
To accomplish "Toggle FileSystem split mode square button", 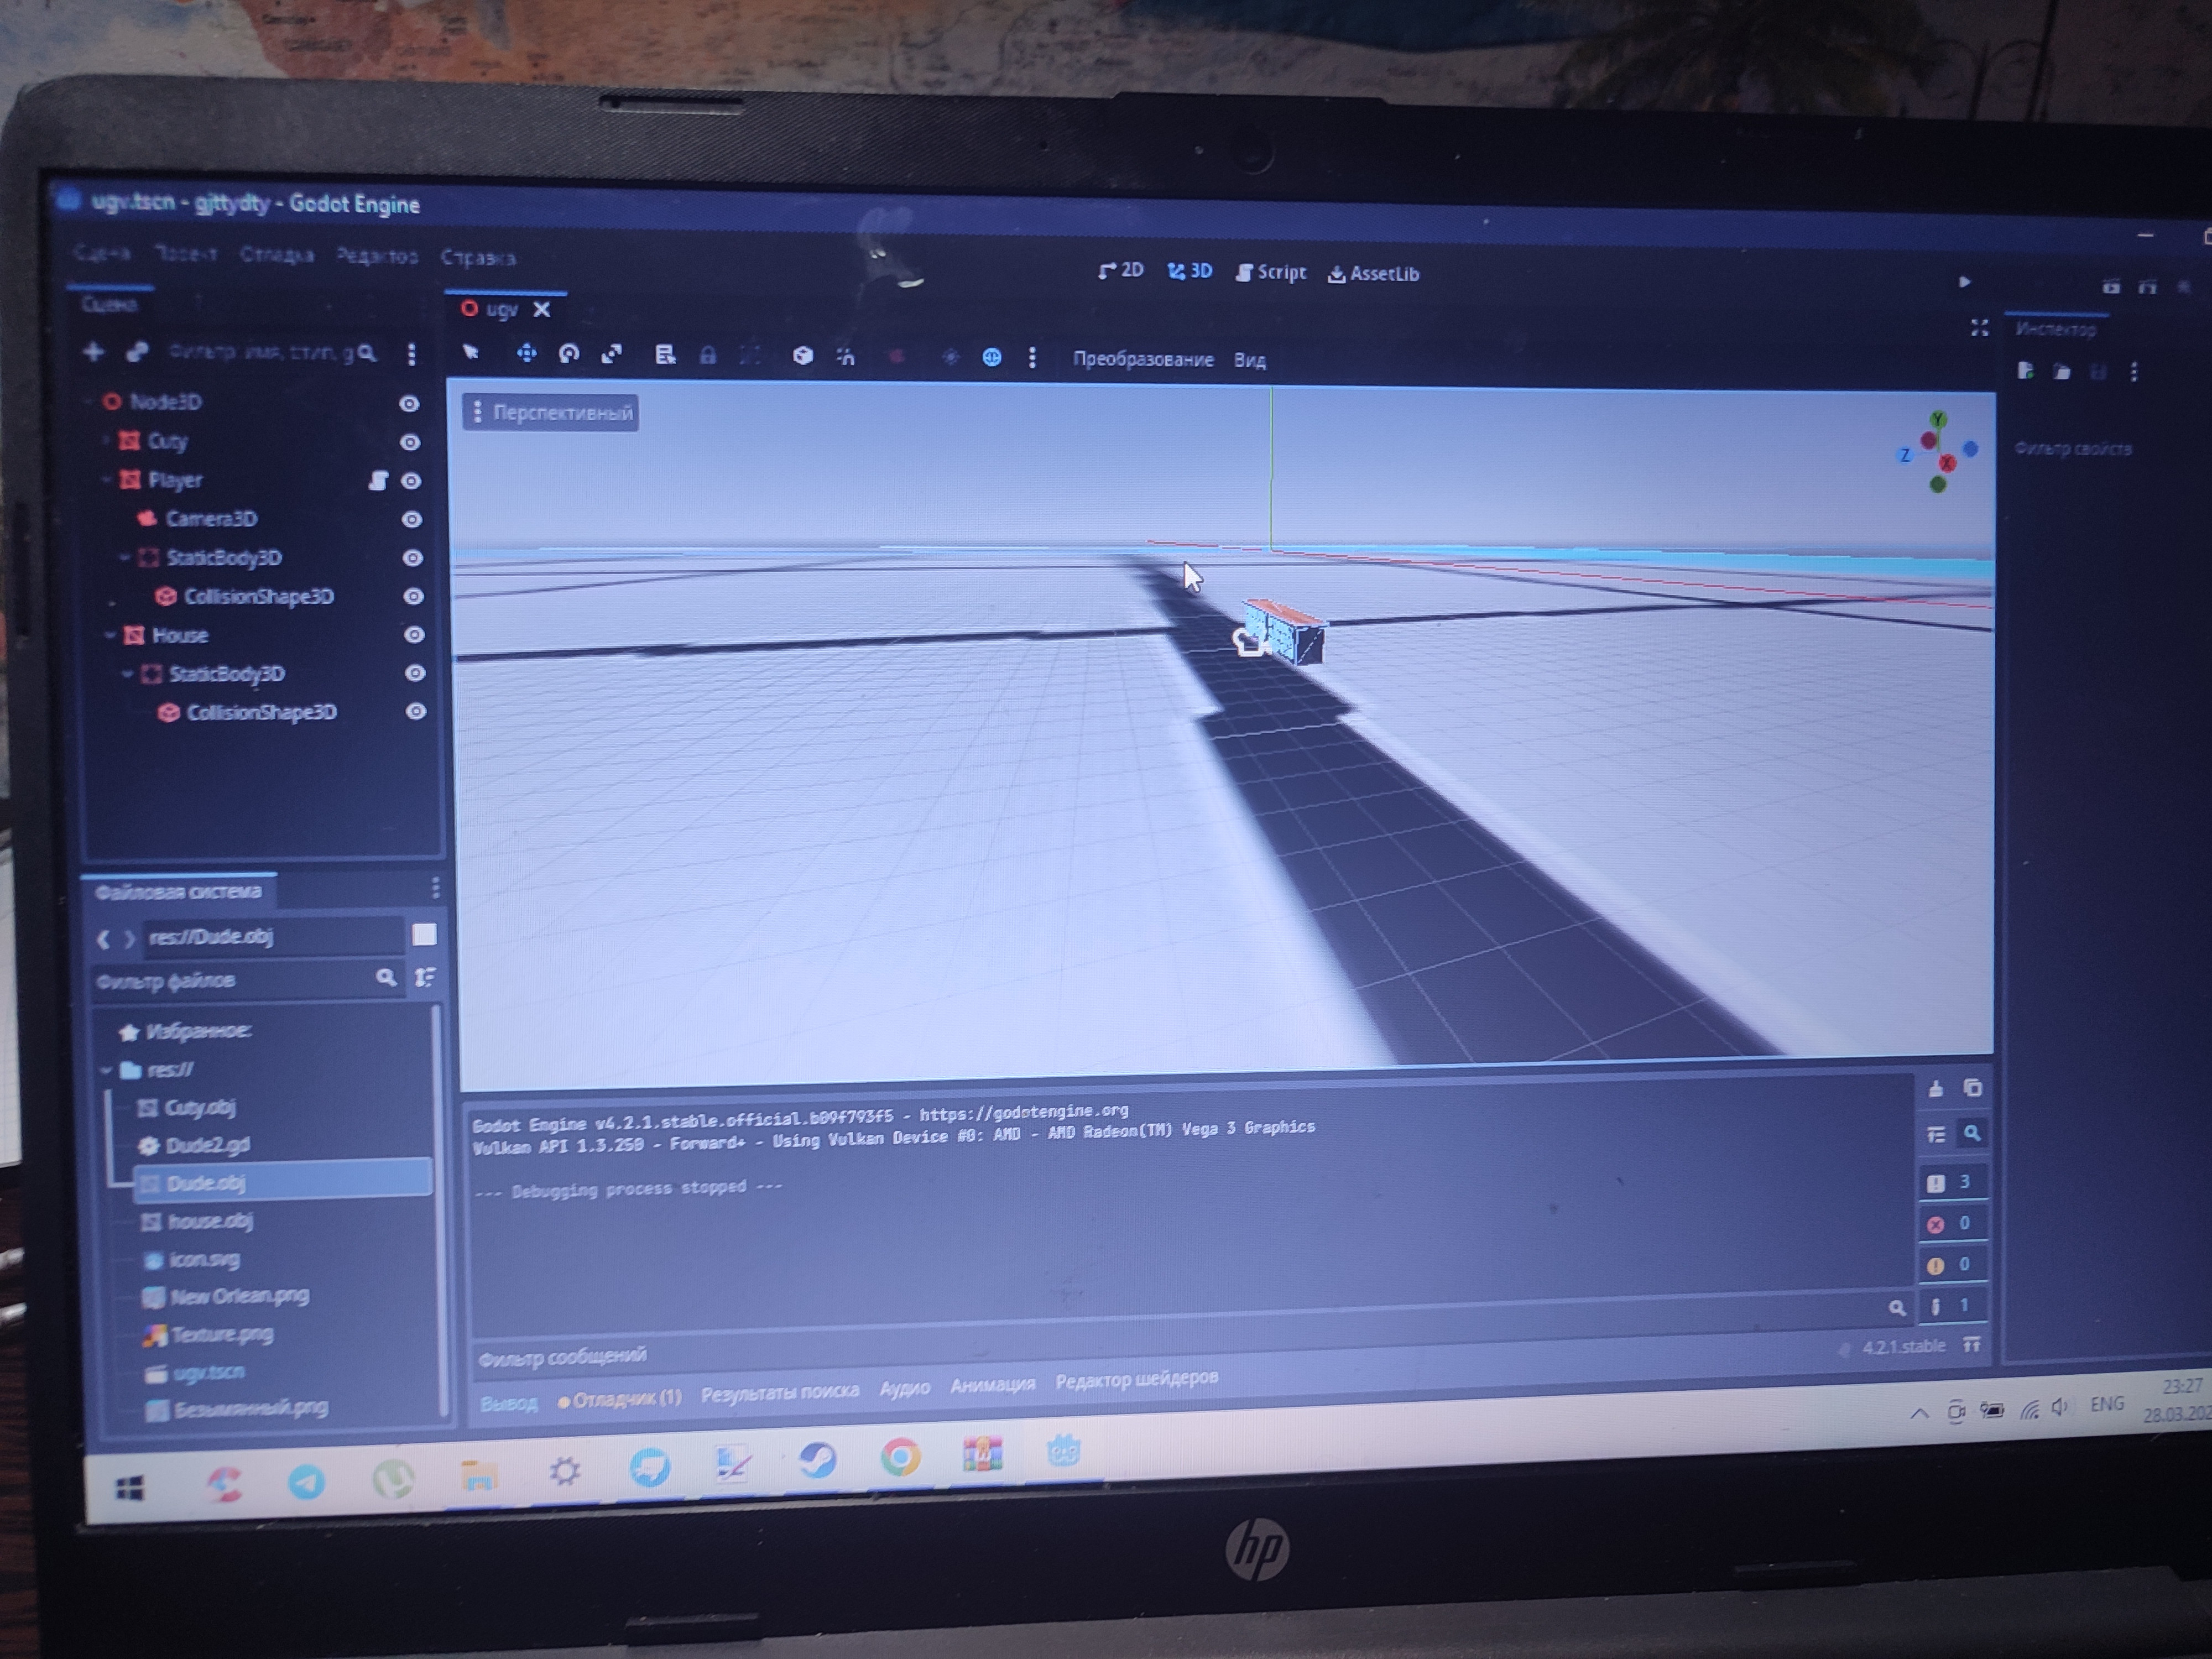I will pos(424,935).
